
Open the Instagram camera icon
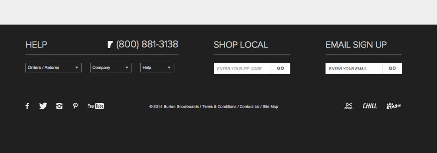(x=59, y=106)
